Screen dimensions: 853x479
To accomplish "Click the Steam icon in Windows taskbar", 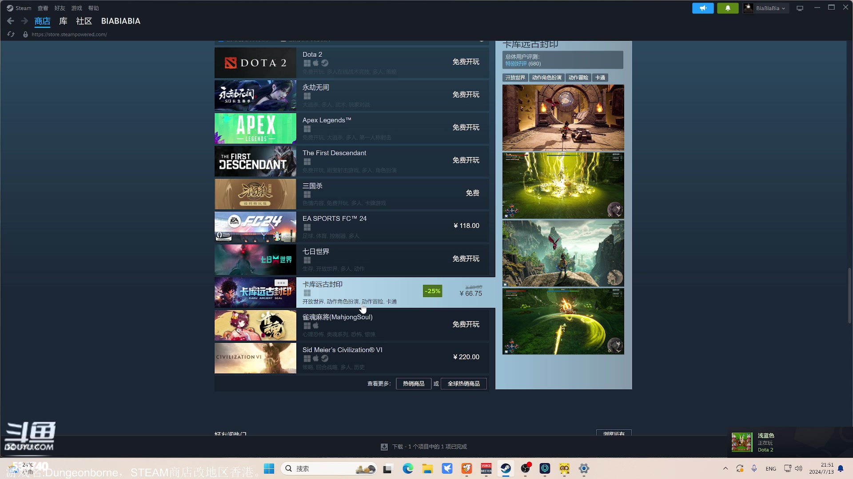I will tap(506, 468).
